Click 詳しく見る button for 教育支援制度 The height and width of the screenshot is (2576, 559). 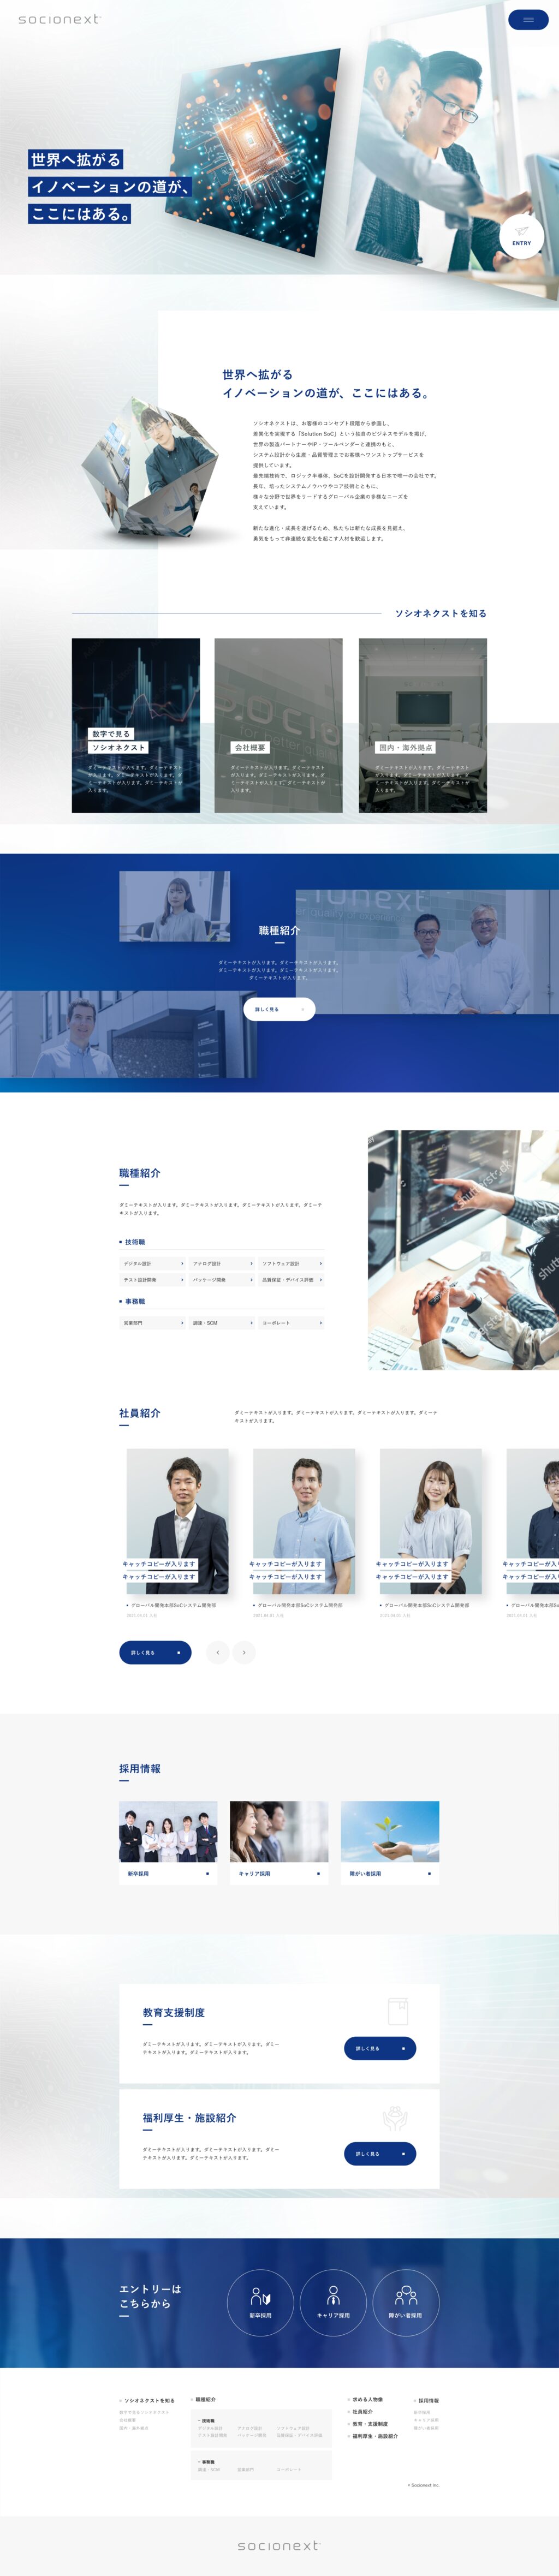click(x=379, y=2048)
